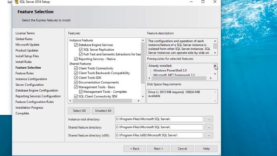This screenshot has width=277, height=156.
Task: Toggle Client Tools Backwards Compatibility checkbox
Action: click(76, 73)
